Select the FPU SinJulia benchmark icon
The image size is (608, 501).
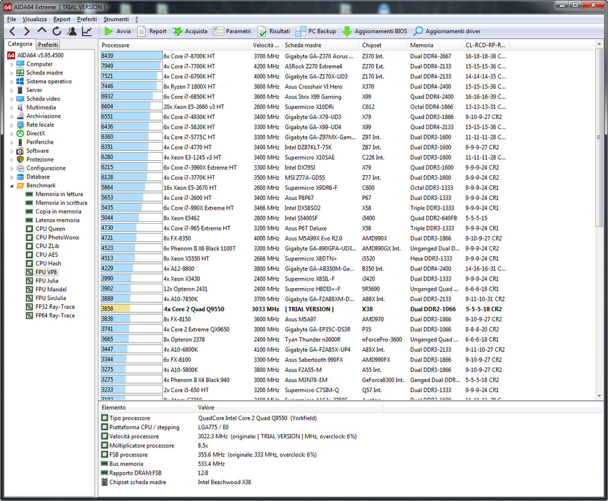[29, 298]
